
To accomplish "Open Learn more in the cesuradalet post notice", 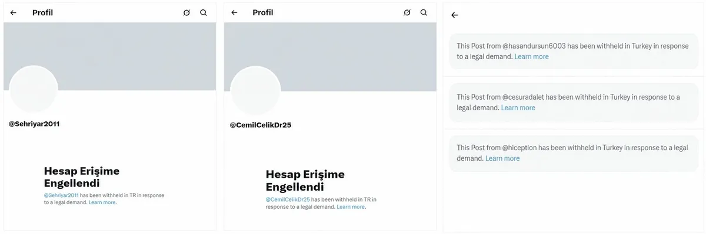I will [x=518, y=108].
